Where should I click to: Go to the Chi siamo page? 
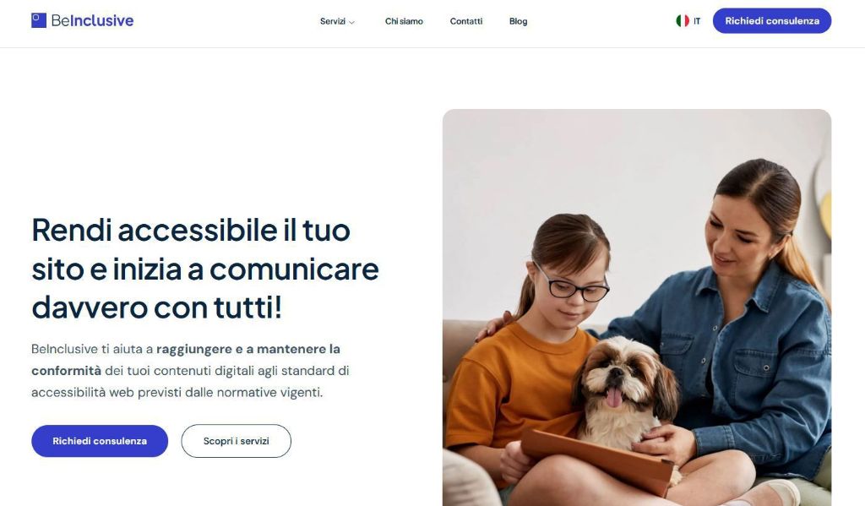click(404, 21)
